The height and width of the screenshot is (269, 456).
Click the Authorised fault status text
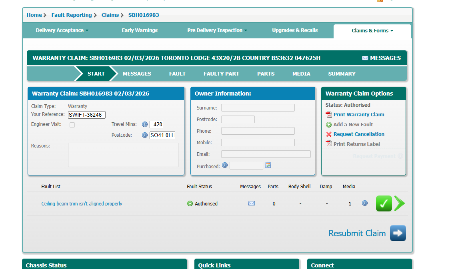(x=206, y=203)
